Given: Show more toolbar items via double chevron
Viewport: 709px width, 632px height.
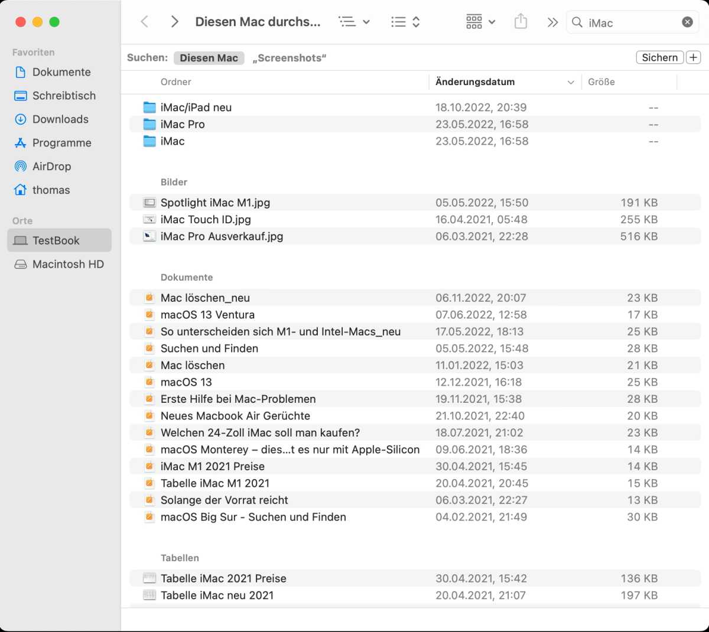Looking at the screenshot, I should [x=552, y=22].
